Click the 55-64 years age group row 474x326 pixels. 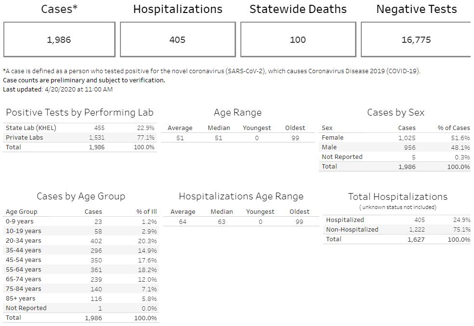[80, 270]
